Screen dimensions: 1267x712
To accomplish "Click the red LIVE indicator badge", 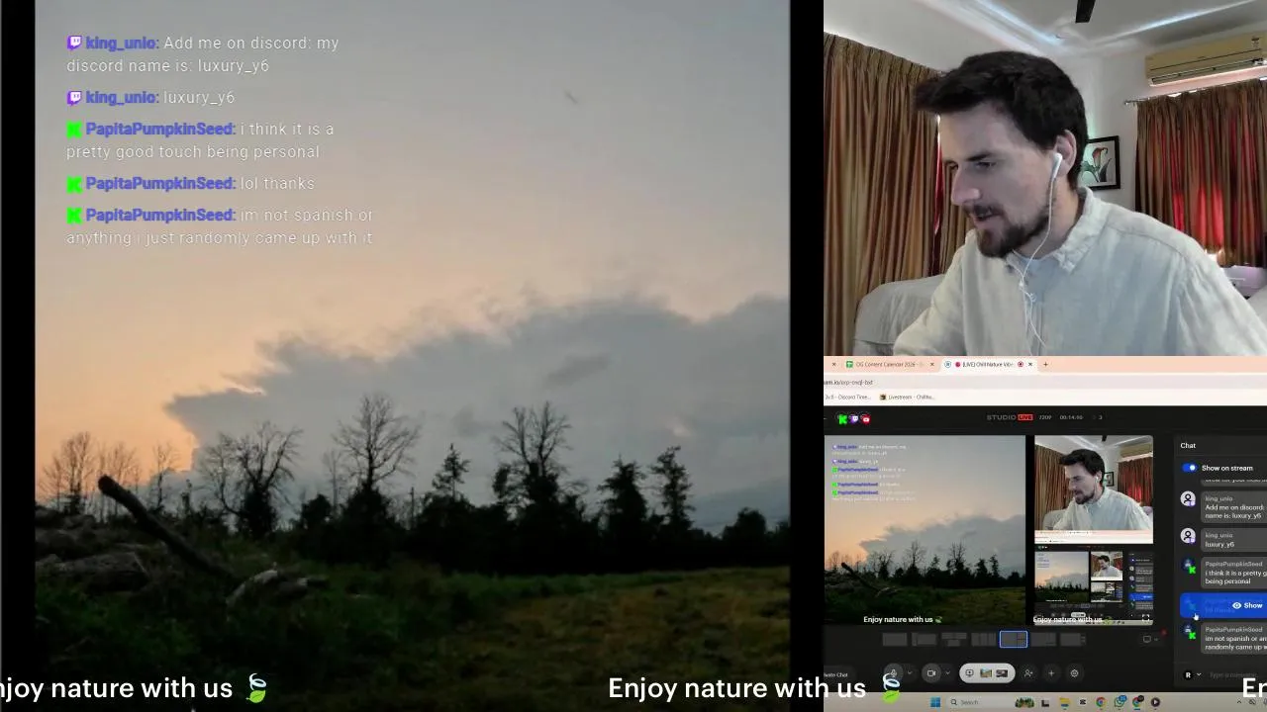I will [1025, 417].
